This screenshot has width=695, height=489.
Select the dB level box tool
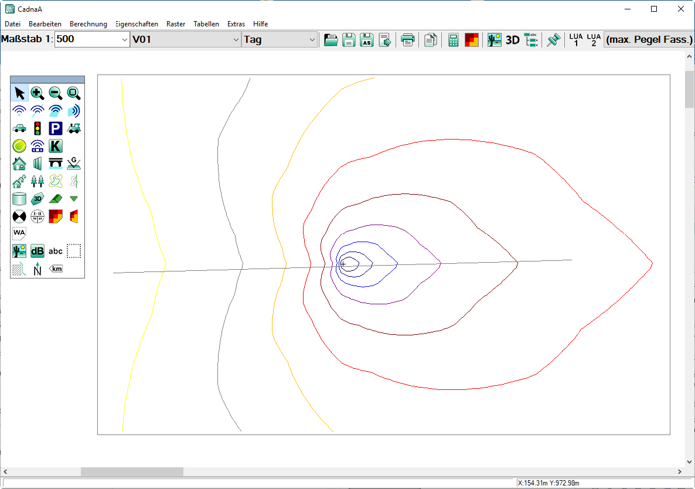click(38, 251)
